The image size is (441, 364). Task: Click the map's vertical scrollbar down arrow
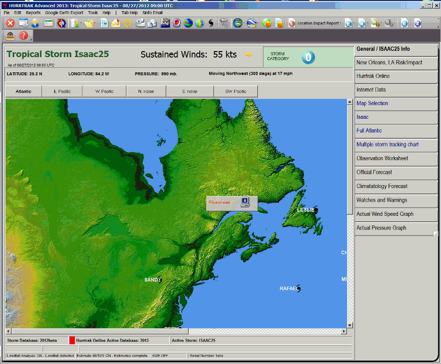coord(349,325)
